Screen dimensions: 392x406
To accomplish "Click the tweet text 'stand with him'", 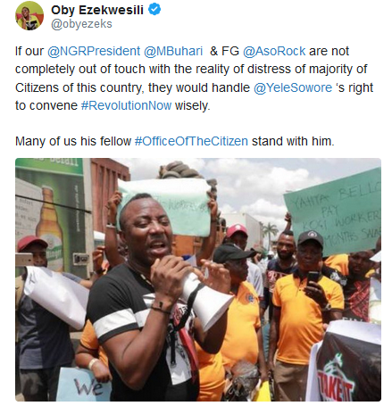I will [293, 141].
